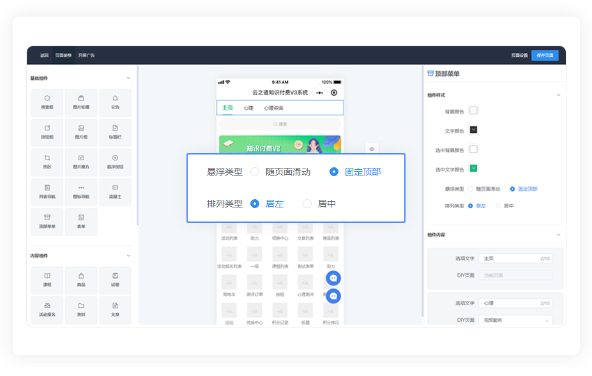Choose 随页面滑动 radio in right panel
This screenshot has height=376, width=592.
pos(471,189)
